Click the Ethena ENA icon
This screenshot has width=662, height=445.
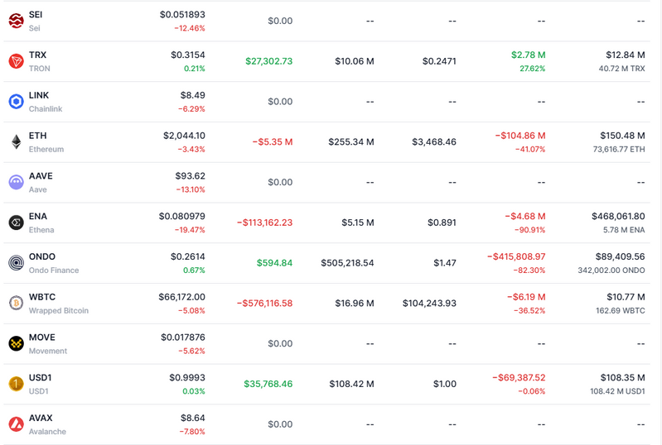[x=16, y=223]
